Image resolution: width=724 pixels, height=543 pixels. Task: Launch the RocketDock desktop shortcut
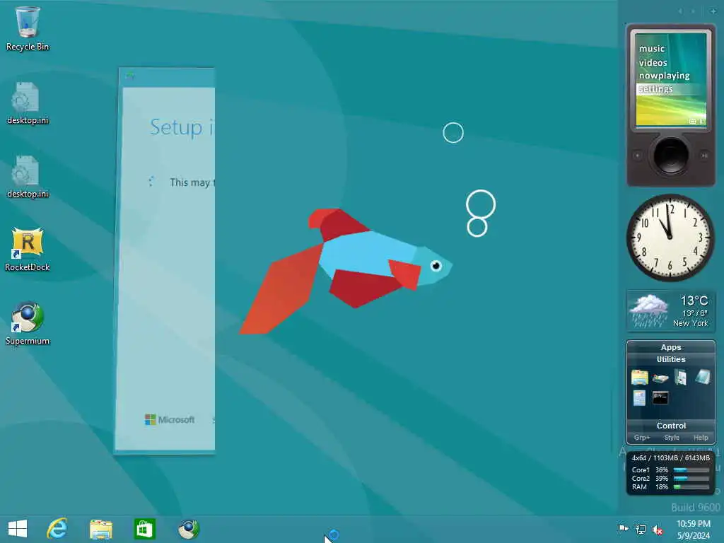click(28, 250)
